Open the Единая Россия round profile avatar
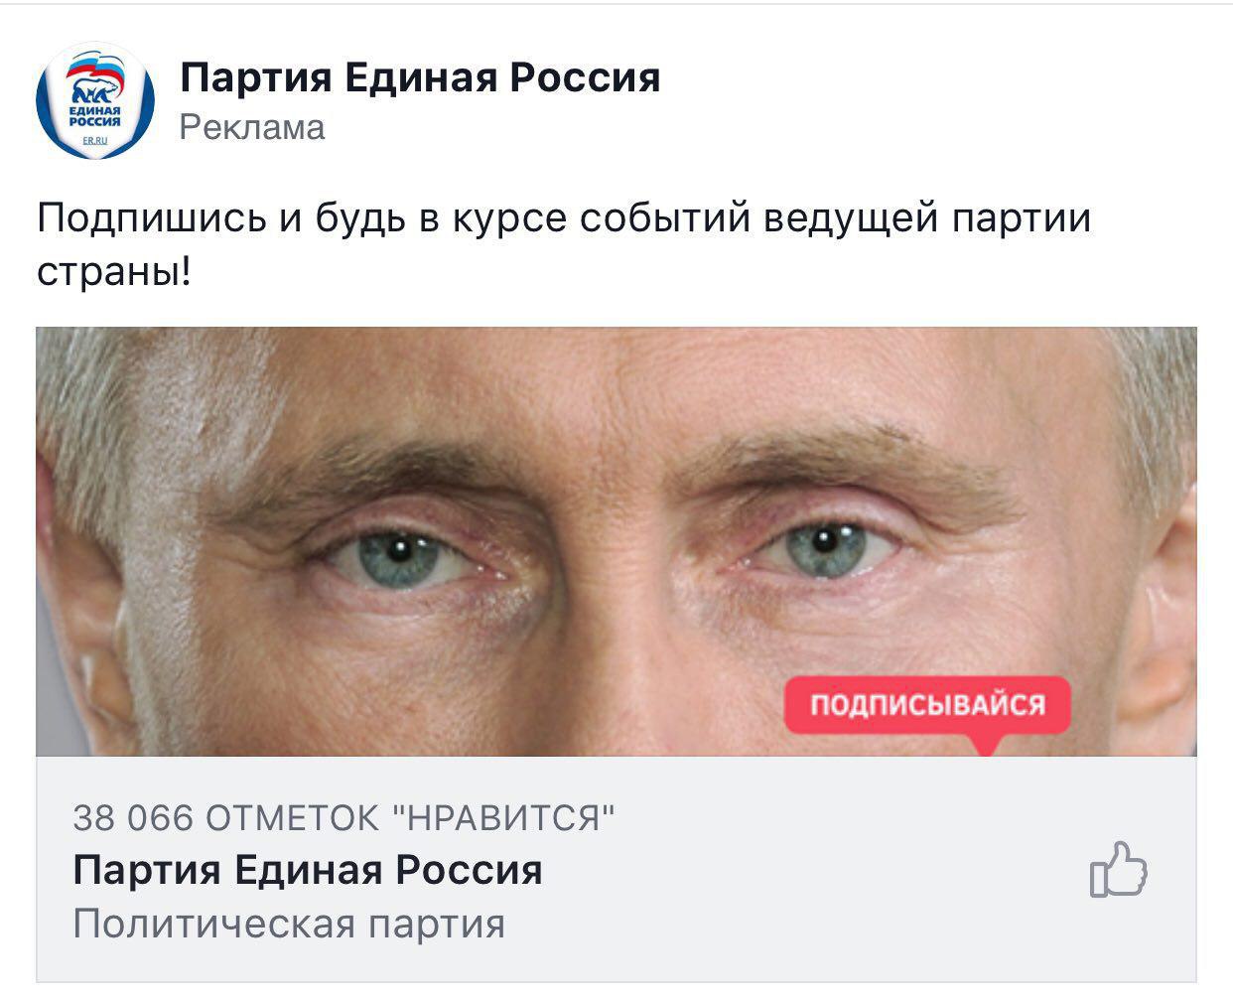This screenshot has height=1000, width=1233. 95,100
